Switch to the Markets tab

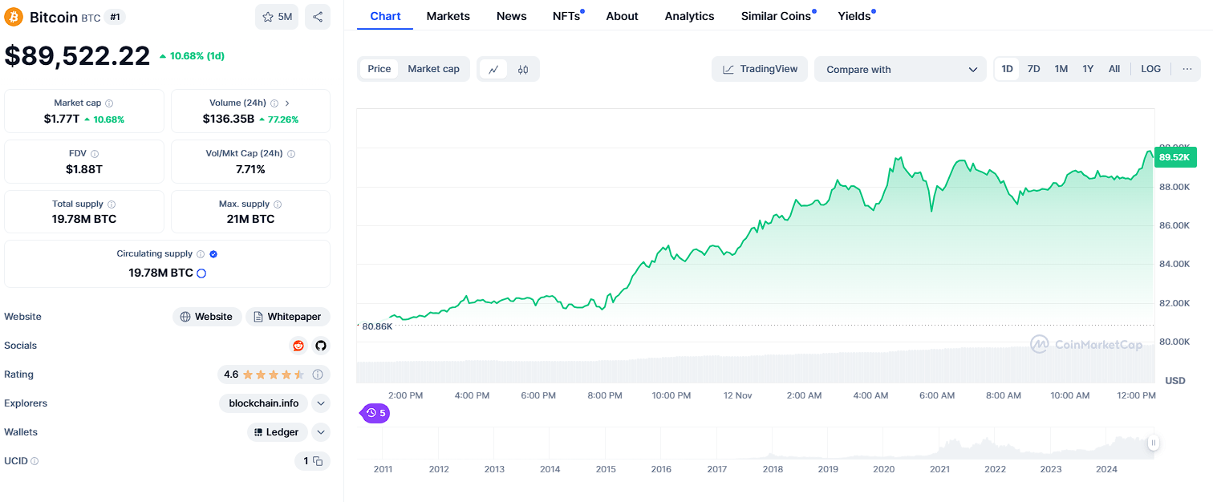448,16
